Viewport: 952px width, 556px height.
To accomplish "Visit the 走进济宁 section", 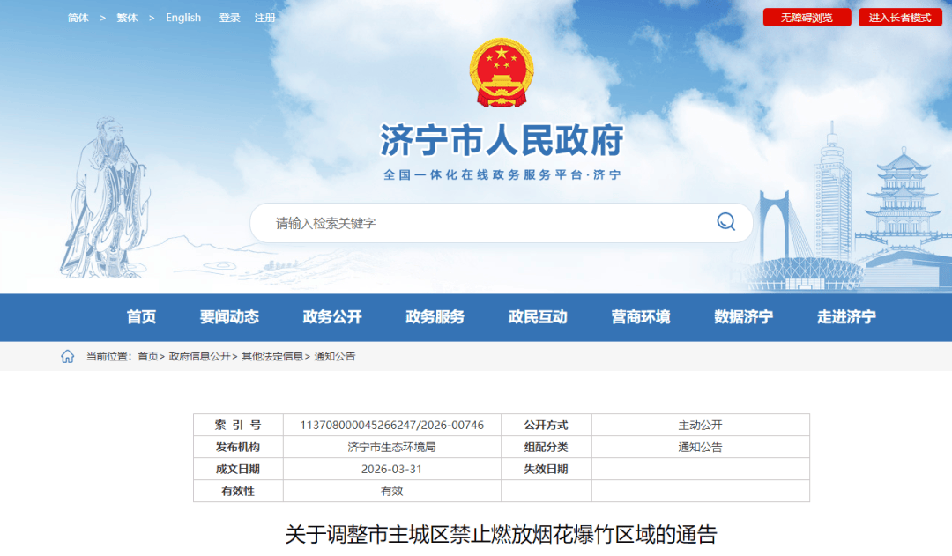I will [846, 317].
